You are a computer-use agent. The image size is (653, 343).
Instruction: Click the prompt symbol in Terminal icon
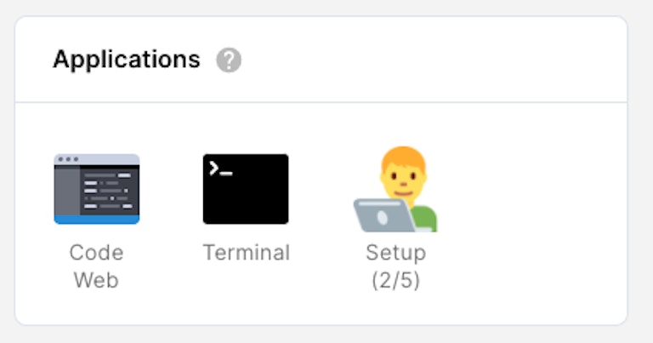[220, 168]
